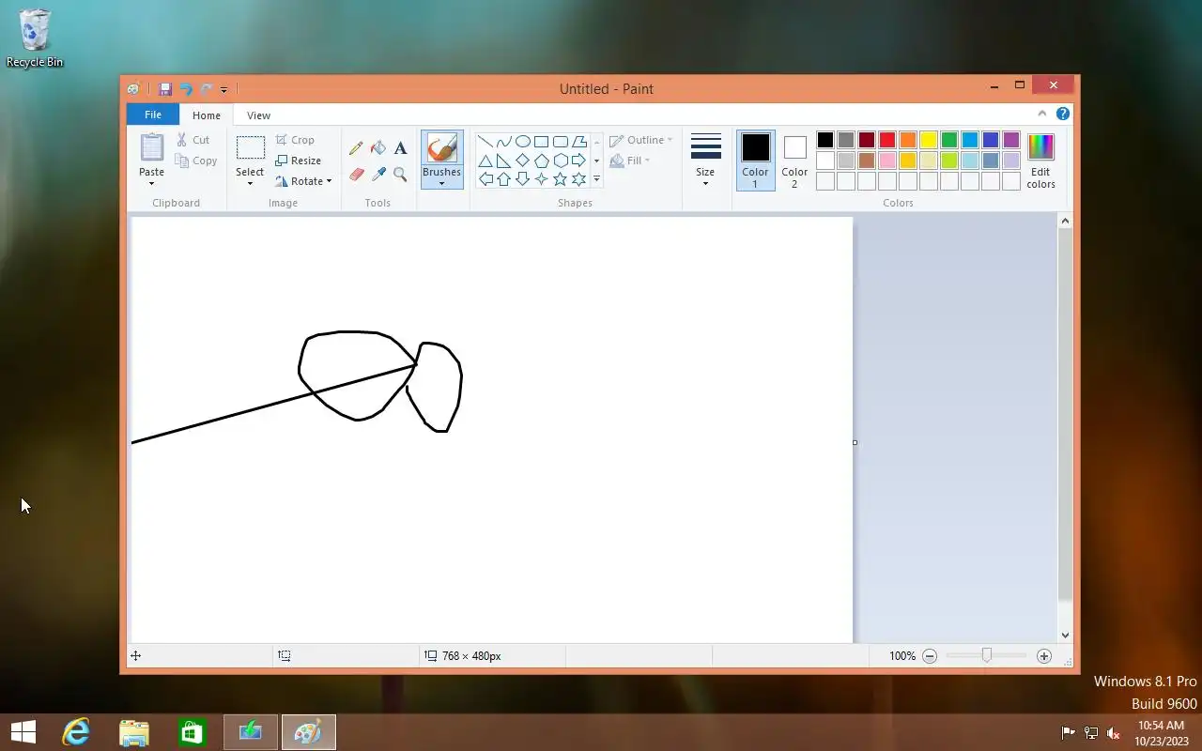Image resolution: width=1202 pixels, height=751 pixels.
Task: Open Paint Help question mark
Action: tap(1063, 114)
